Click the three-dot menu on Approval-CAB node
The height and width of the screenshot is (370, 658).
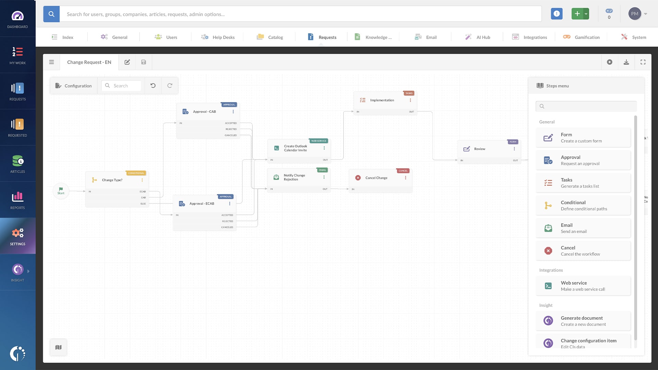(233, 112)
